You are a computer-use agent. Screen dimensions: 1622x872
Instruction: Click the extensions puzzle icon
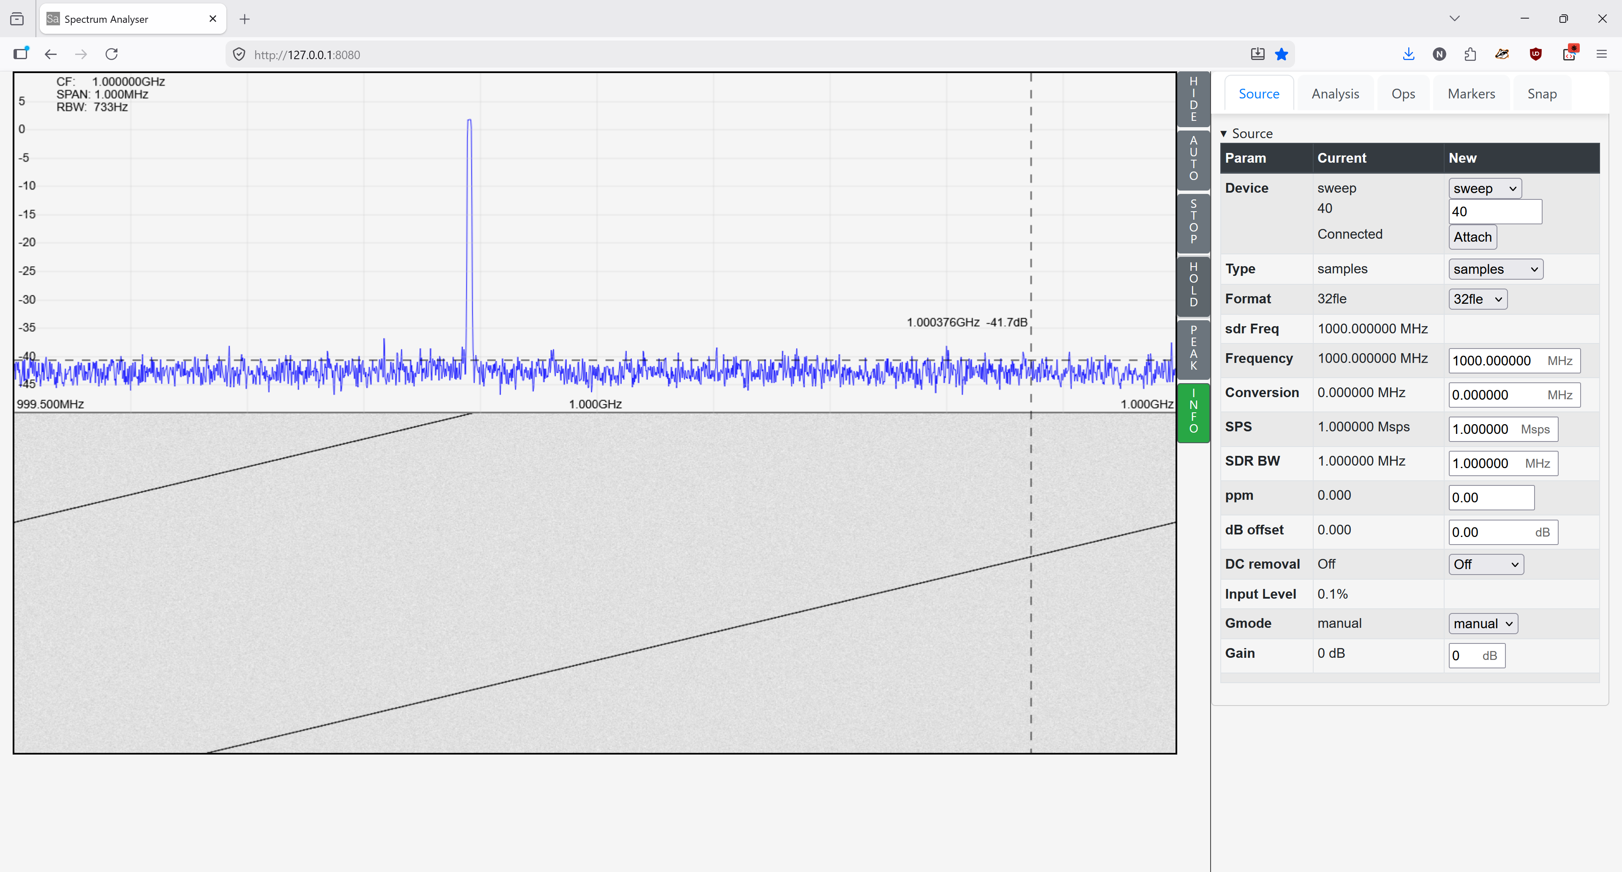coord(1470,54)
